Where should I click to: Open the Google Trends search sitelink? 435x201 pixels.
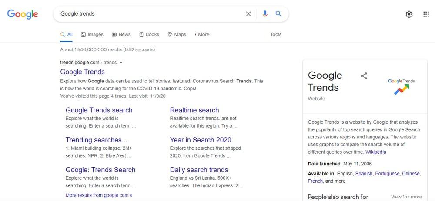pyautogui.click(x=99, y=110)
